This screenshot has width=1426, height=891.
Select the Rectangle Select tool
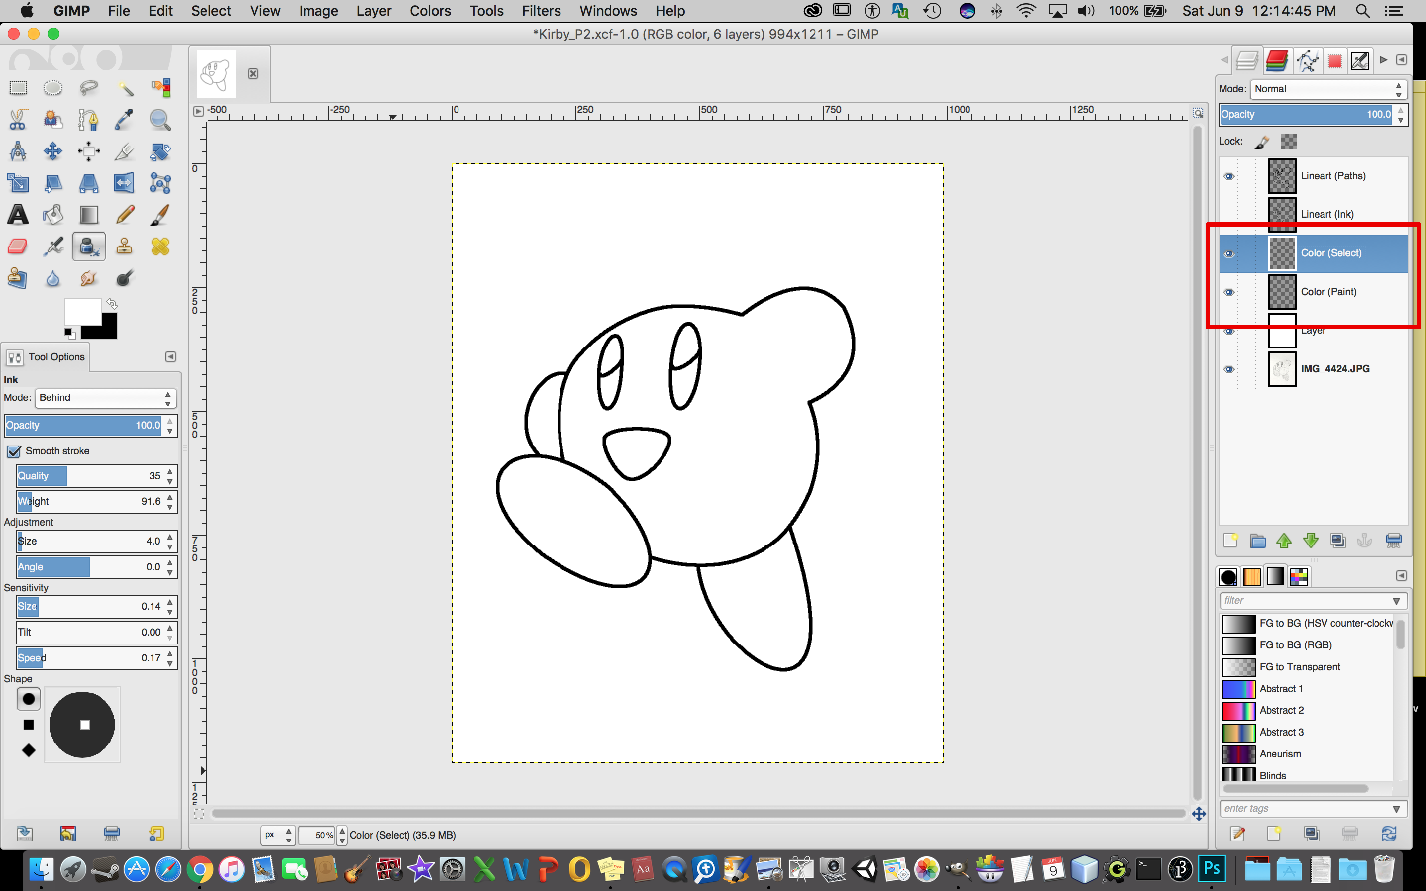click(x=18, y=89)
